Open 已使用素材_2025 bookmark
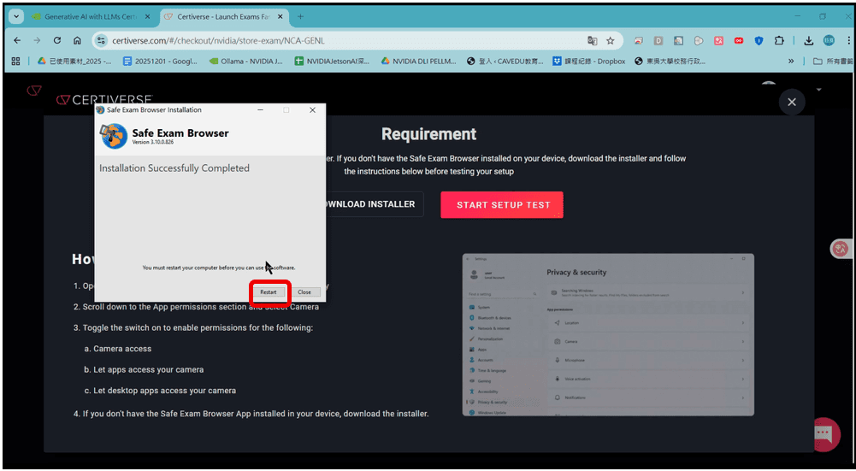856x471 pixels. [x=74, y=62]
